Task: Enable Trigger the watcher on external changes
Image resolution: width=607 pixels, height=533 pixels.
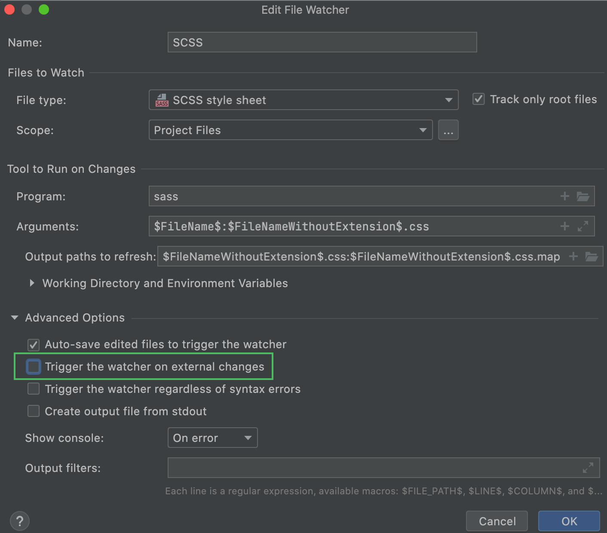Action: [33, 366]
